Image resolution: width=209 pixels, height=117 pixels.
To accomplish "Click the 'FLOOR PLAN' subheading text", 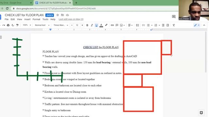I will click(51, 52).
